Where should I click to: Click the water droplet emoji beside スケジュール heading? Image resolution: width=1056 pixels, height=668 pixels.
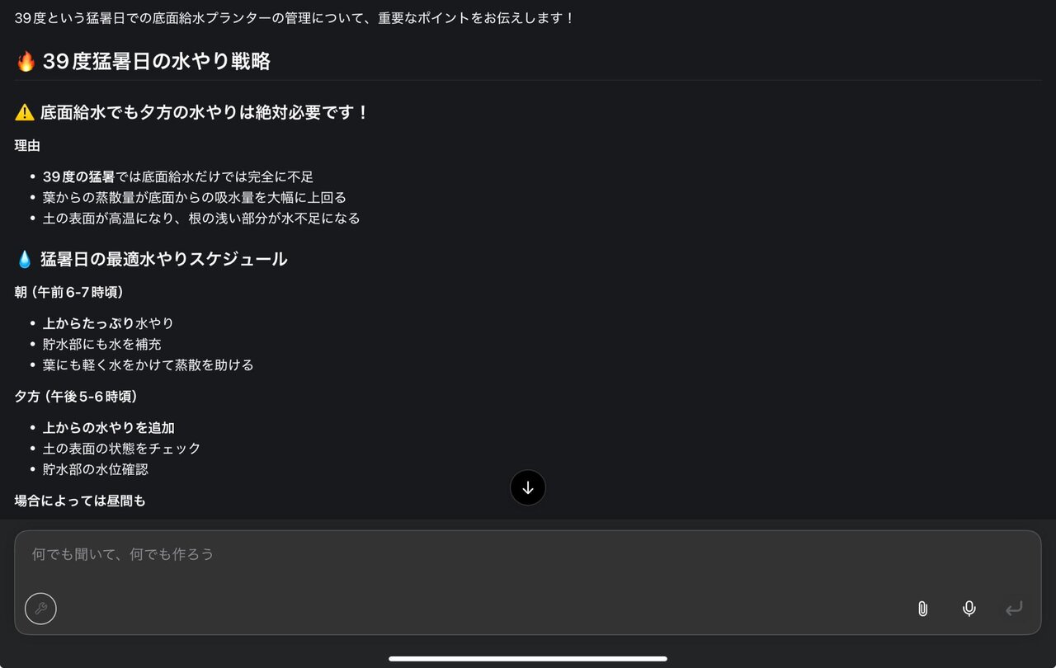[x=25, y=259]
